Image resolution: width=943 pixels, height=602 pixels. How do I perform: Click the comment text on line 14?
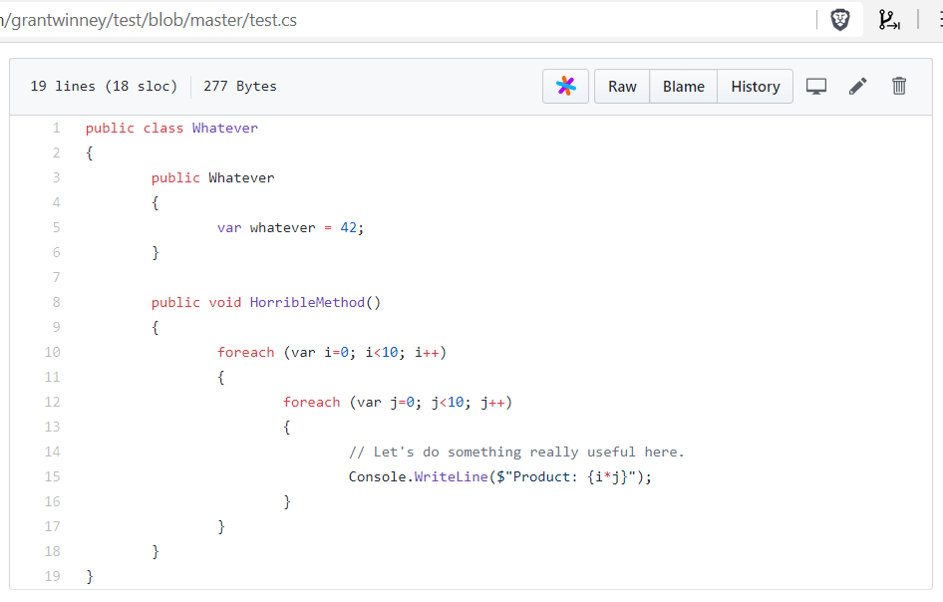coord(516,451)
